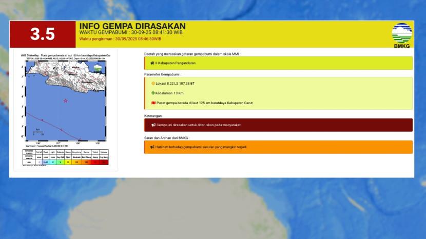The width and height of the screenshot is (426, 239).
Task: Click the dark red Gempa ini dirasakan banner
Action: (278, 125)
